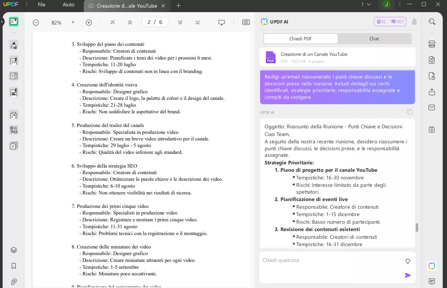447x288 pixels.
Task: Go to the previous page
Action: pos(130,22)
